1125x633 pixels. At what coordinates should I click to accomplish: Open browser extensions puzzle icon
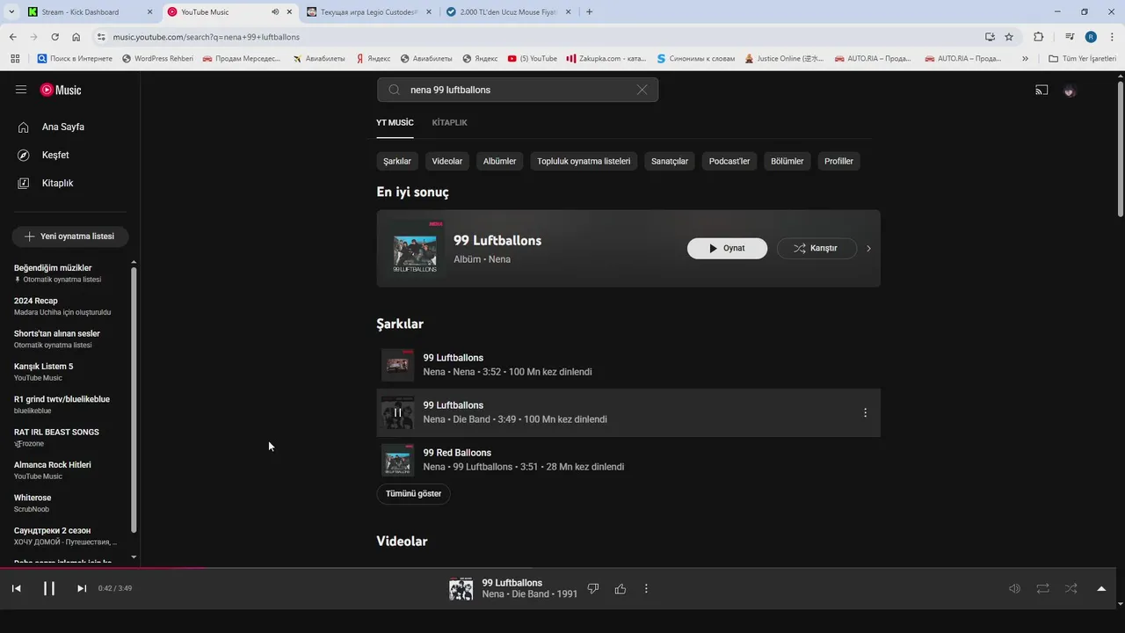pos(1038,37)
